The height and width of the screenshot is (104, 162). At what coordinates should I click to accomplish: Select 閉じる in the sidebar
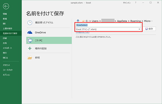tap(5, 58)
